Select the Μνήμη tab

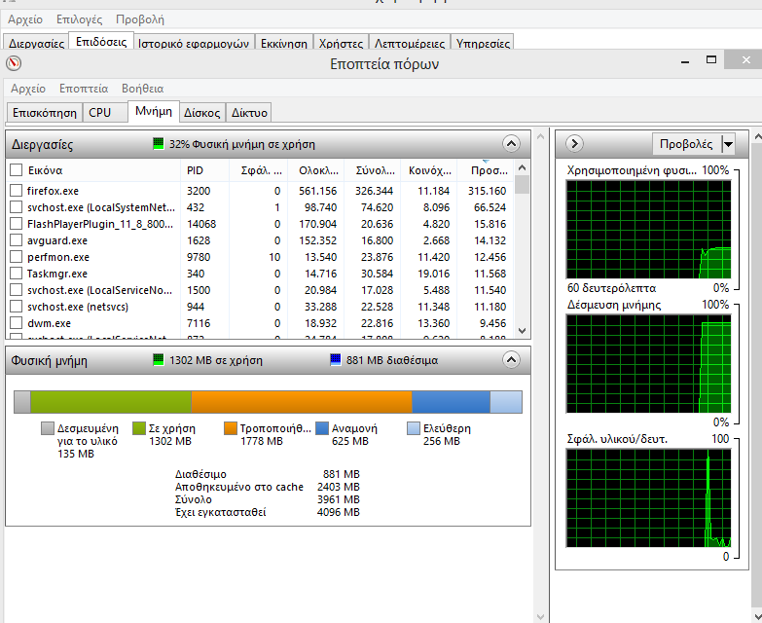[154, 111]
